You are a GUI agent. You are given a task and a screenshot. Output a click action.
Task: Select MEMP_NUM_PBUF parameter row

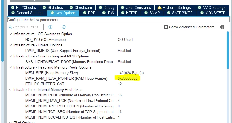coord(71,95)
